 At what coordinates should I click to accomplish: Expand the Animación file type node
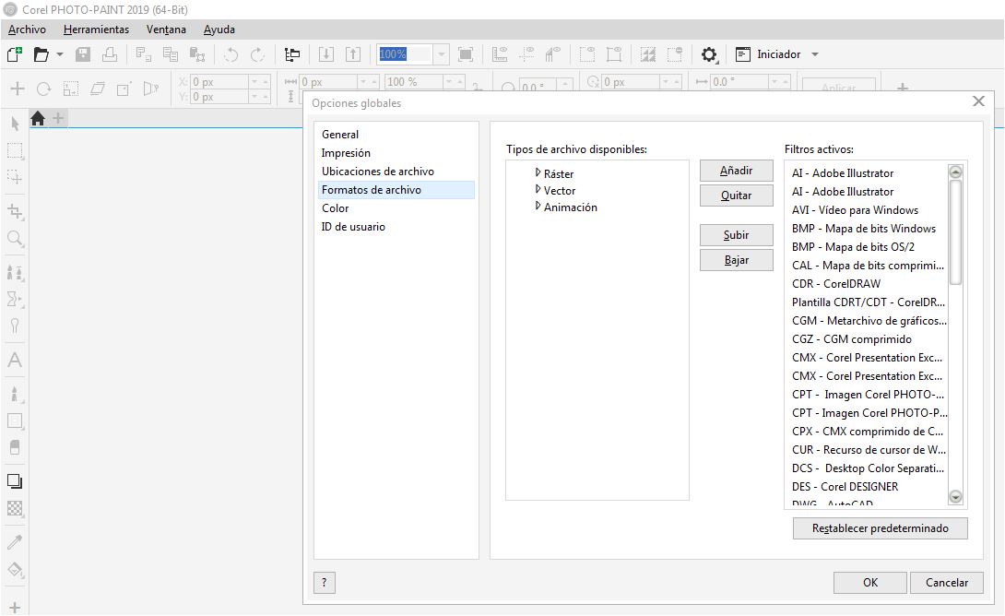[538, 206]
